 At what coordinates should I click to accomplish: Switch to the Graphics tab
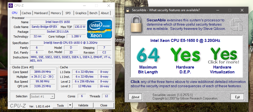pyautogui.click(x=81, y=13)
